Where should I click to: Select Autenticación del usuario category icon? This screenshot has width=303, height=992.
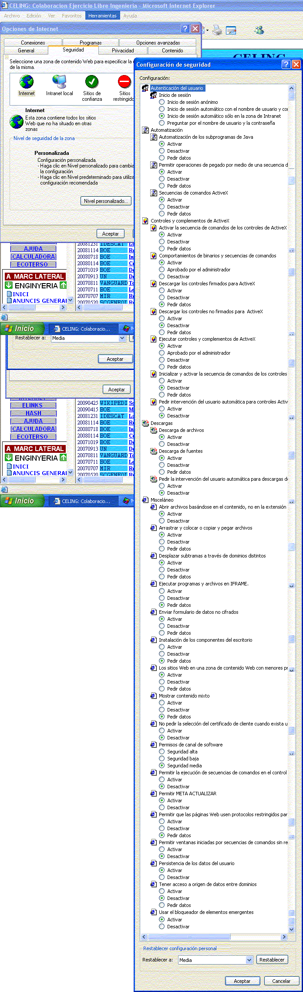tap(145, 88)
